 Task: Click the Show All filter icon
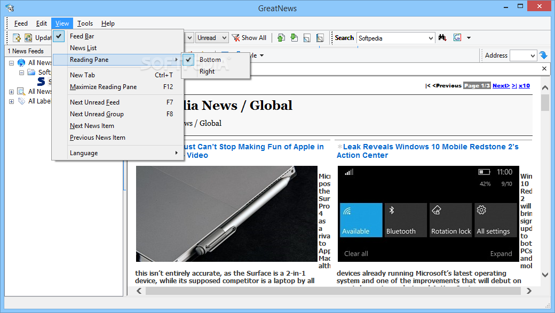tap(236, 37)
